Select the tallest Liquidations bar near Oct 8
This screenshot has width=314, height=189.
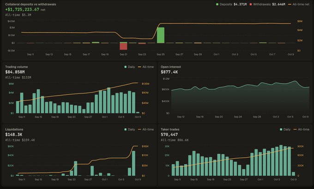tap(133, 163)
